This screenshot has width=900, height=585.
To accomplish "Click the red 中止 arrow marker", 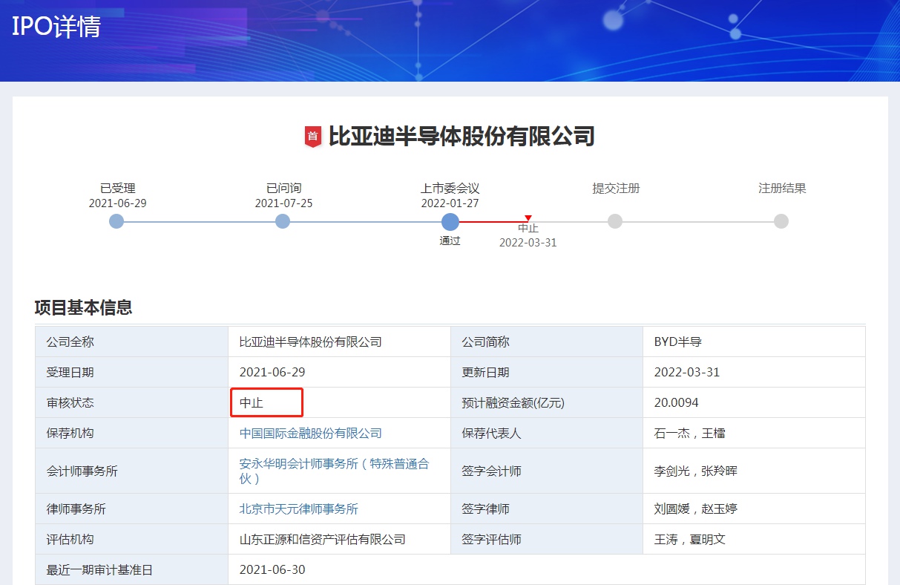I will [528, 218].
